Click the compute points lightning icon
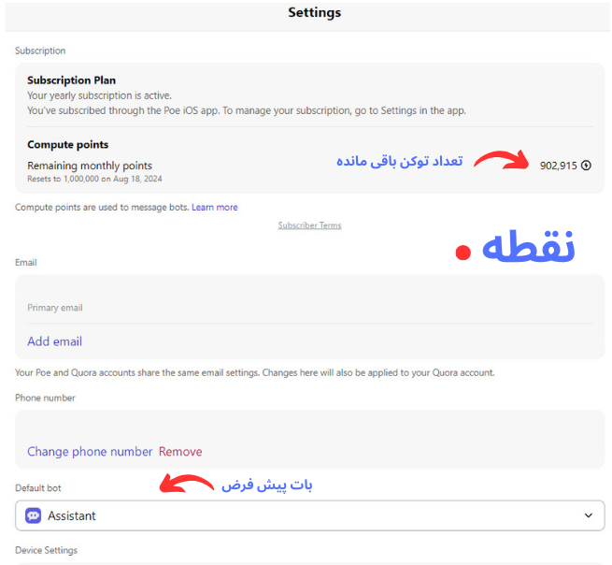The width and height of the screenshot is (612, 565). (586, 166)
